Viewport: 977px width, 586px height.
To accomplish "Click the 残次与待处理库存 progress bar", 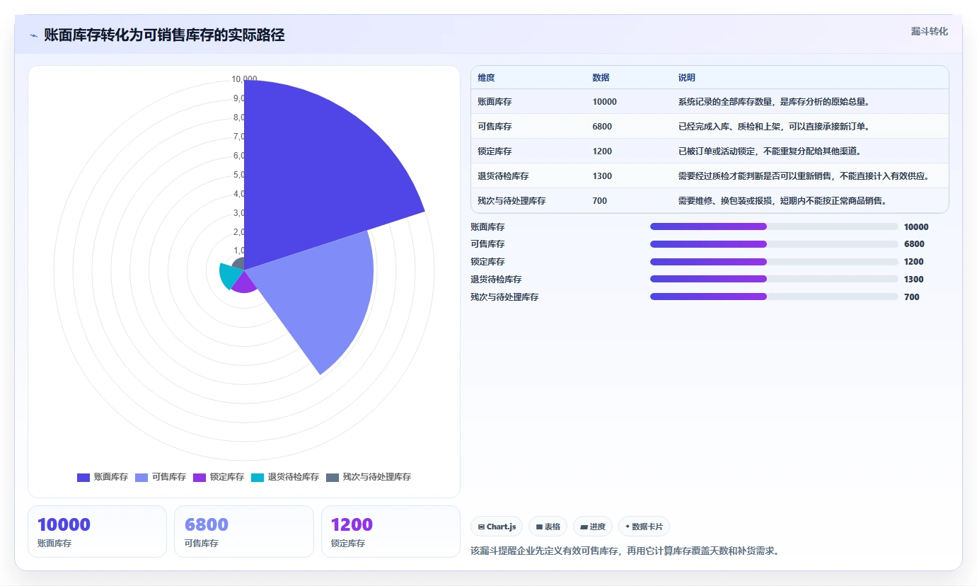I will click(774, 297).
